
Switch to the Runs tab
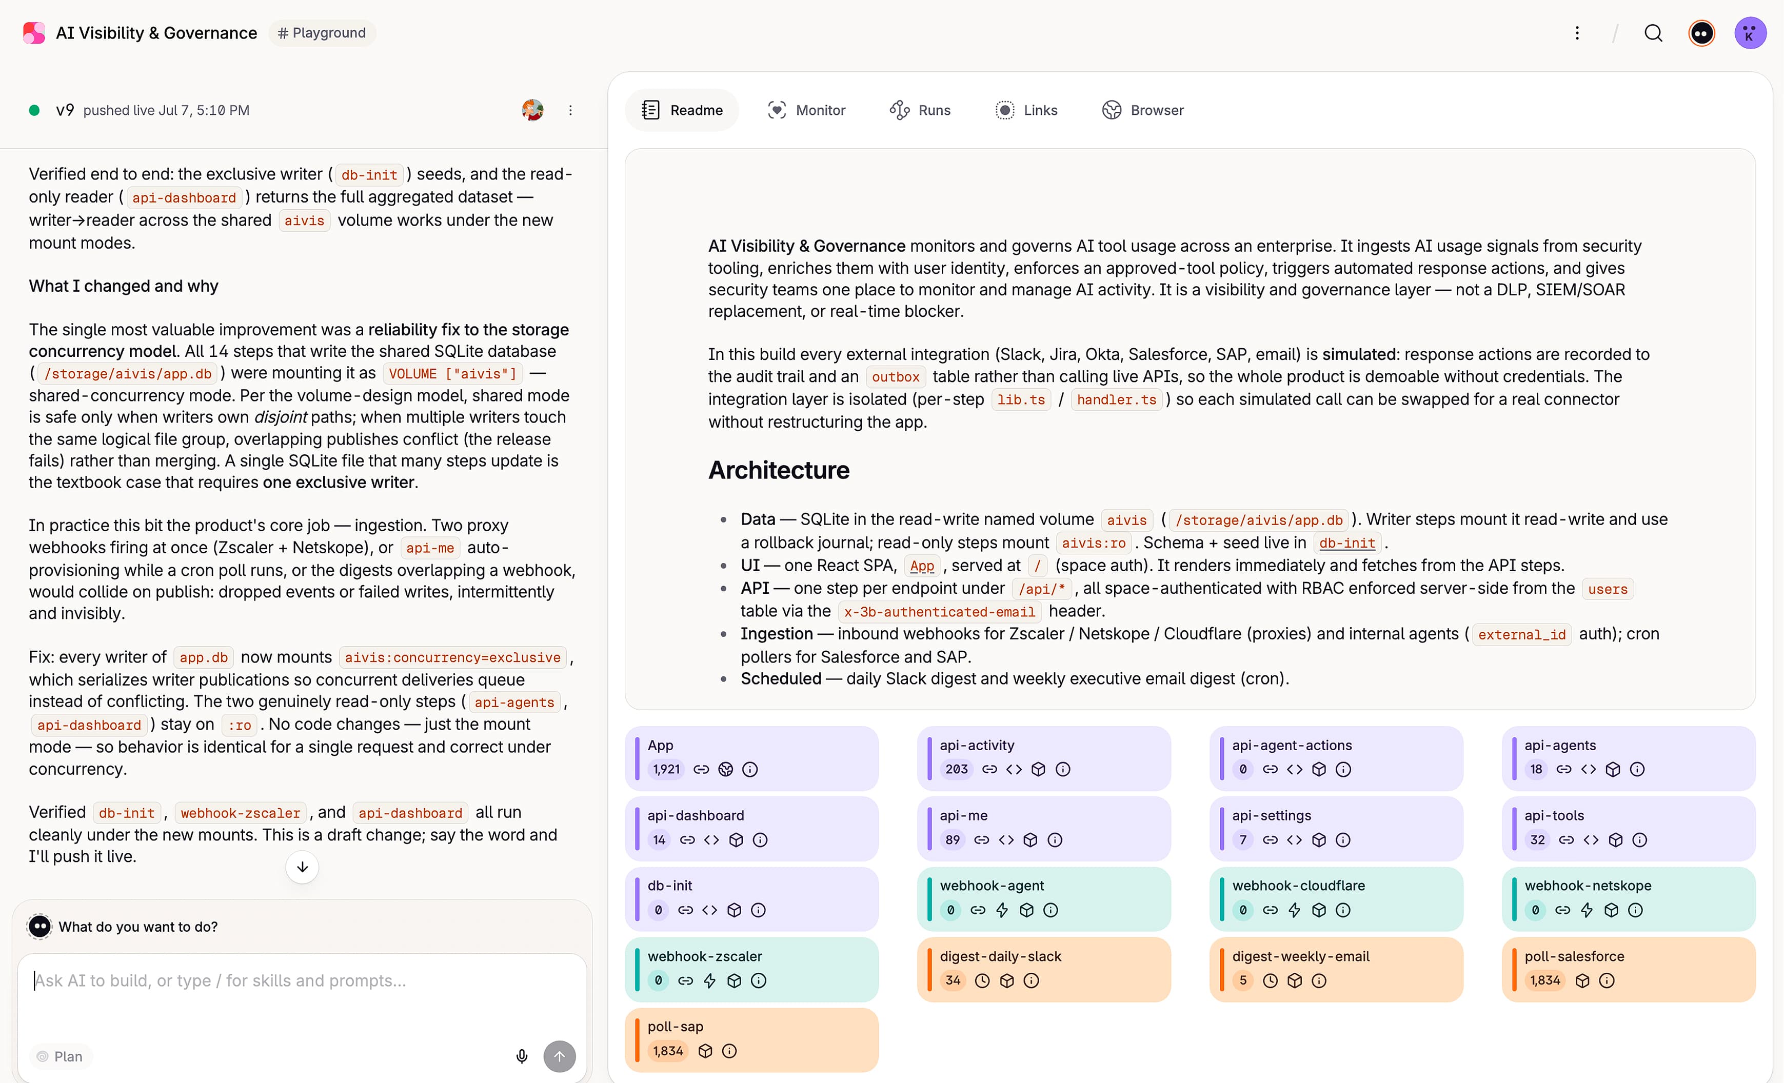tap(920, 110)
